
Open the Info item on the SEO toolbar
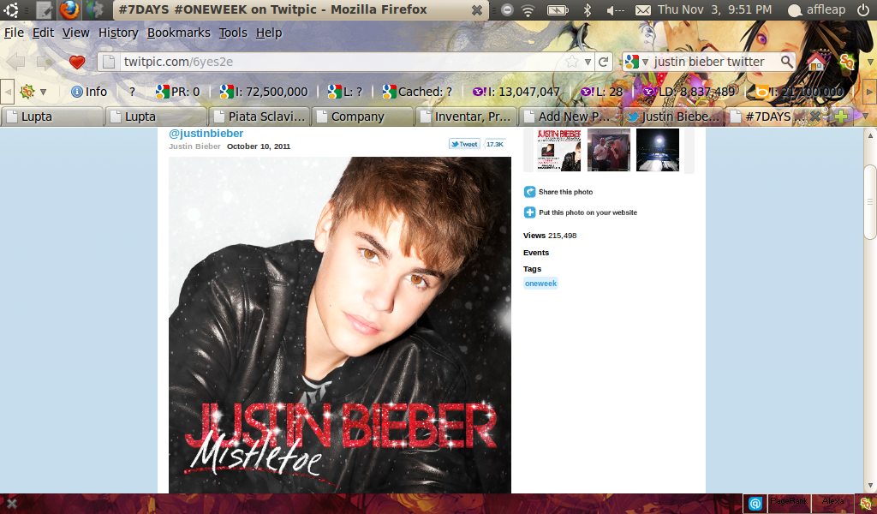[x=89, y=92]
